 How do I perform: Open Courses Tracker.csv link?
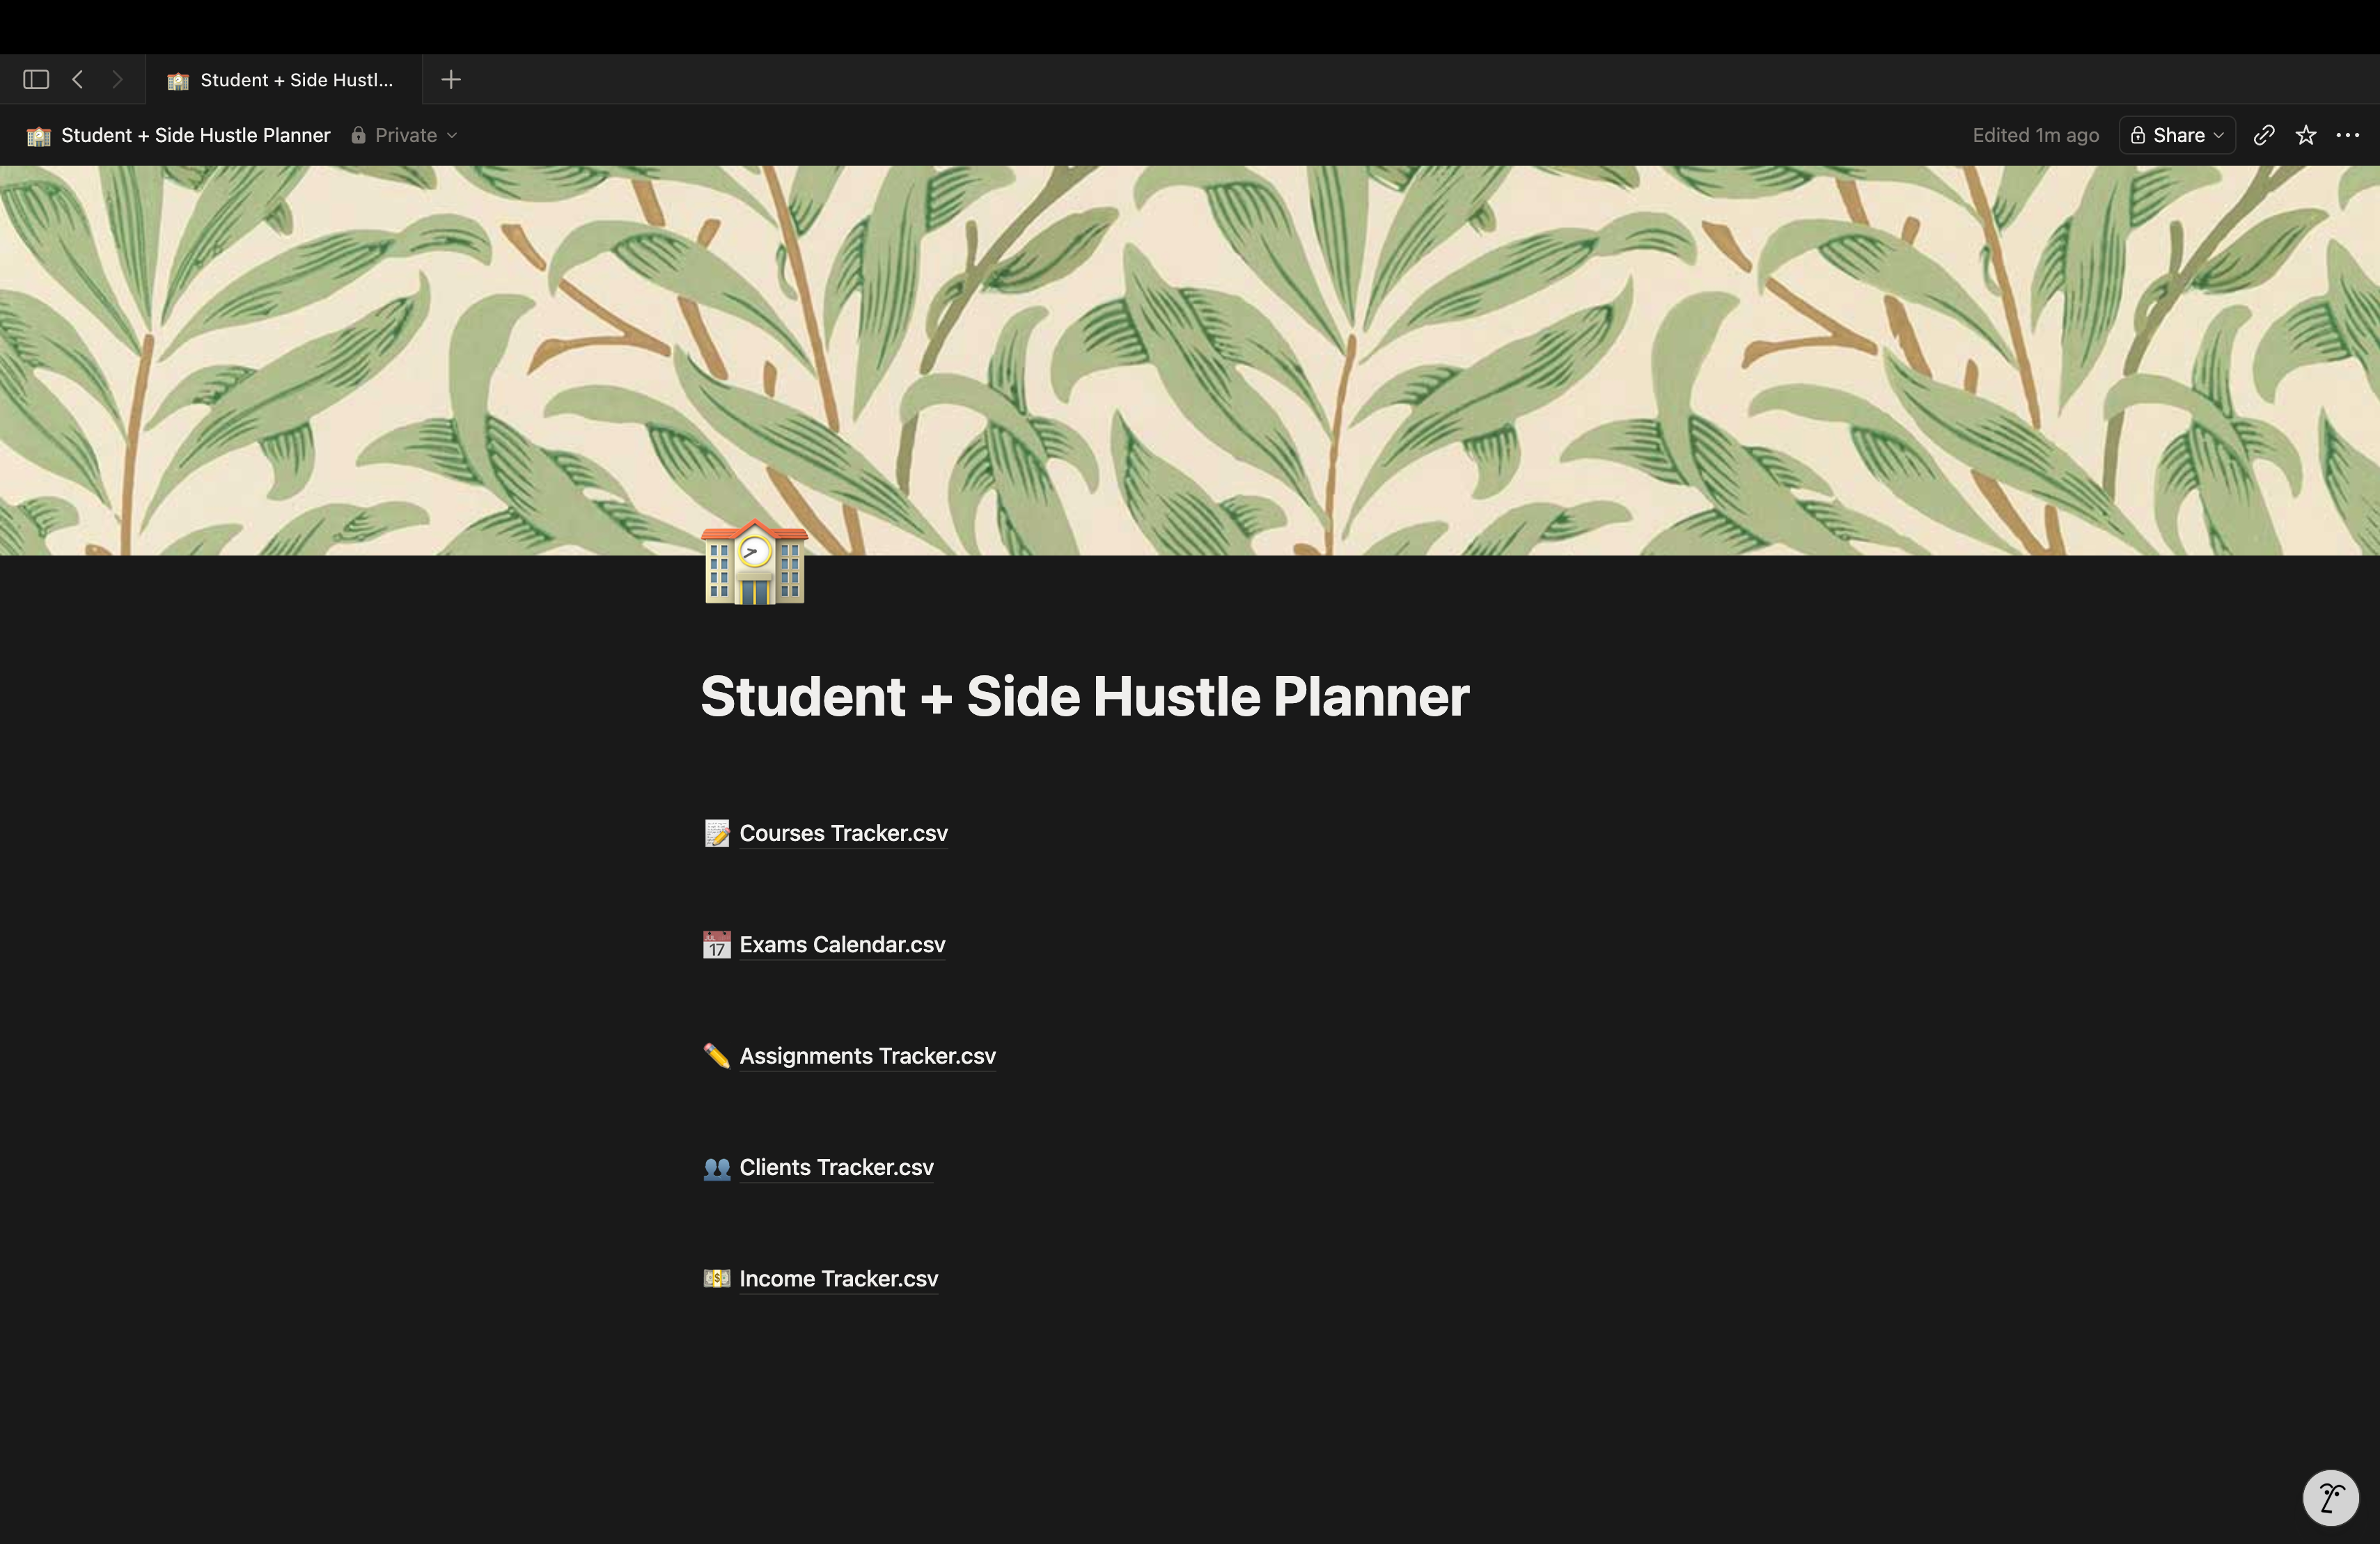[x=843, y=833]
